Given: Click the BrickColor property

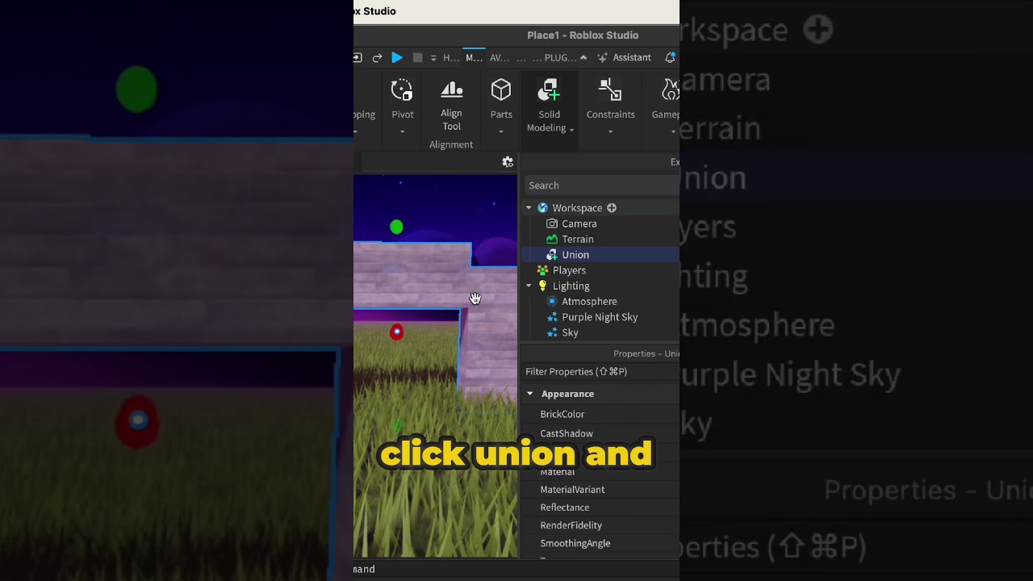Looking at the screenshot, I should 563,414.
